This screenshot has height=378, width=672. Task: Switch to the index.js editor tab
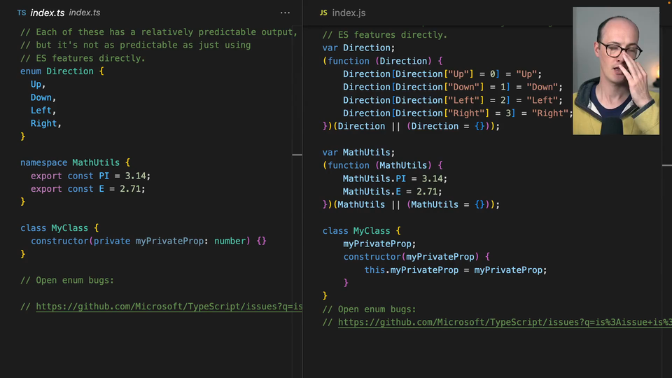click(349, 13)
